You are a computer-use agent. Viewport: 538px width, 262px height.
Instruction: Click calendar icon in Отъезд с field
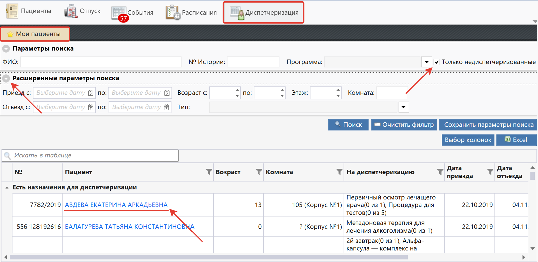91,107
